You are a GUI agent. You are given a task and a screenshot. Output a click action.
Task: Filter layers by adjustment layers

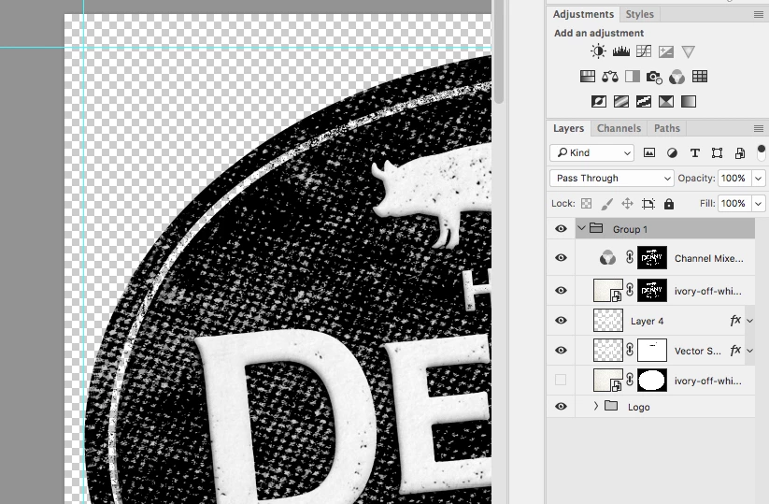(672, 153)
